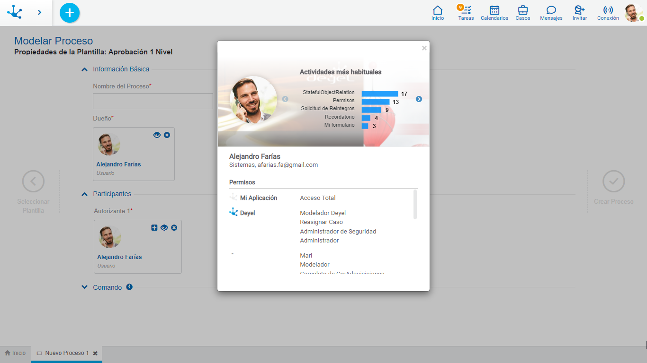Collapse the Participantes section
This screenshot has height=363, width=647.
(x=84, y=194)
